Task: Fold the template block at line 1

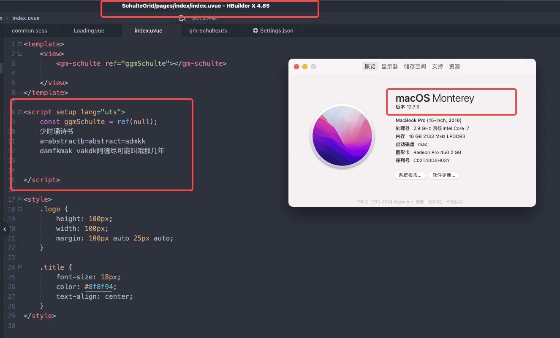Action: (x=20, y=44)
